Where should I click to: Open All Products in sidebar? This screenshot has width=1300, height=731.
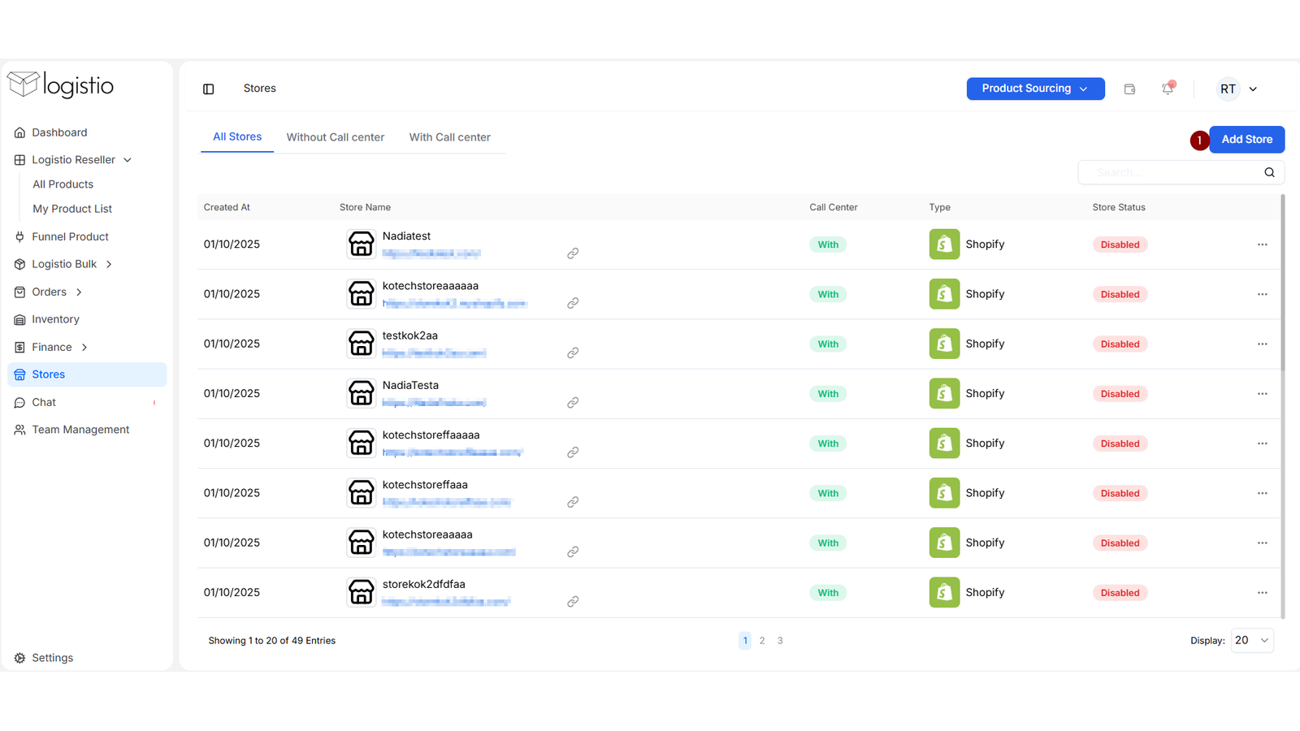pyautogui.click(x=63, y=184)
